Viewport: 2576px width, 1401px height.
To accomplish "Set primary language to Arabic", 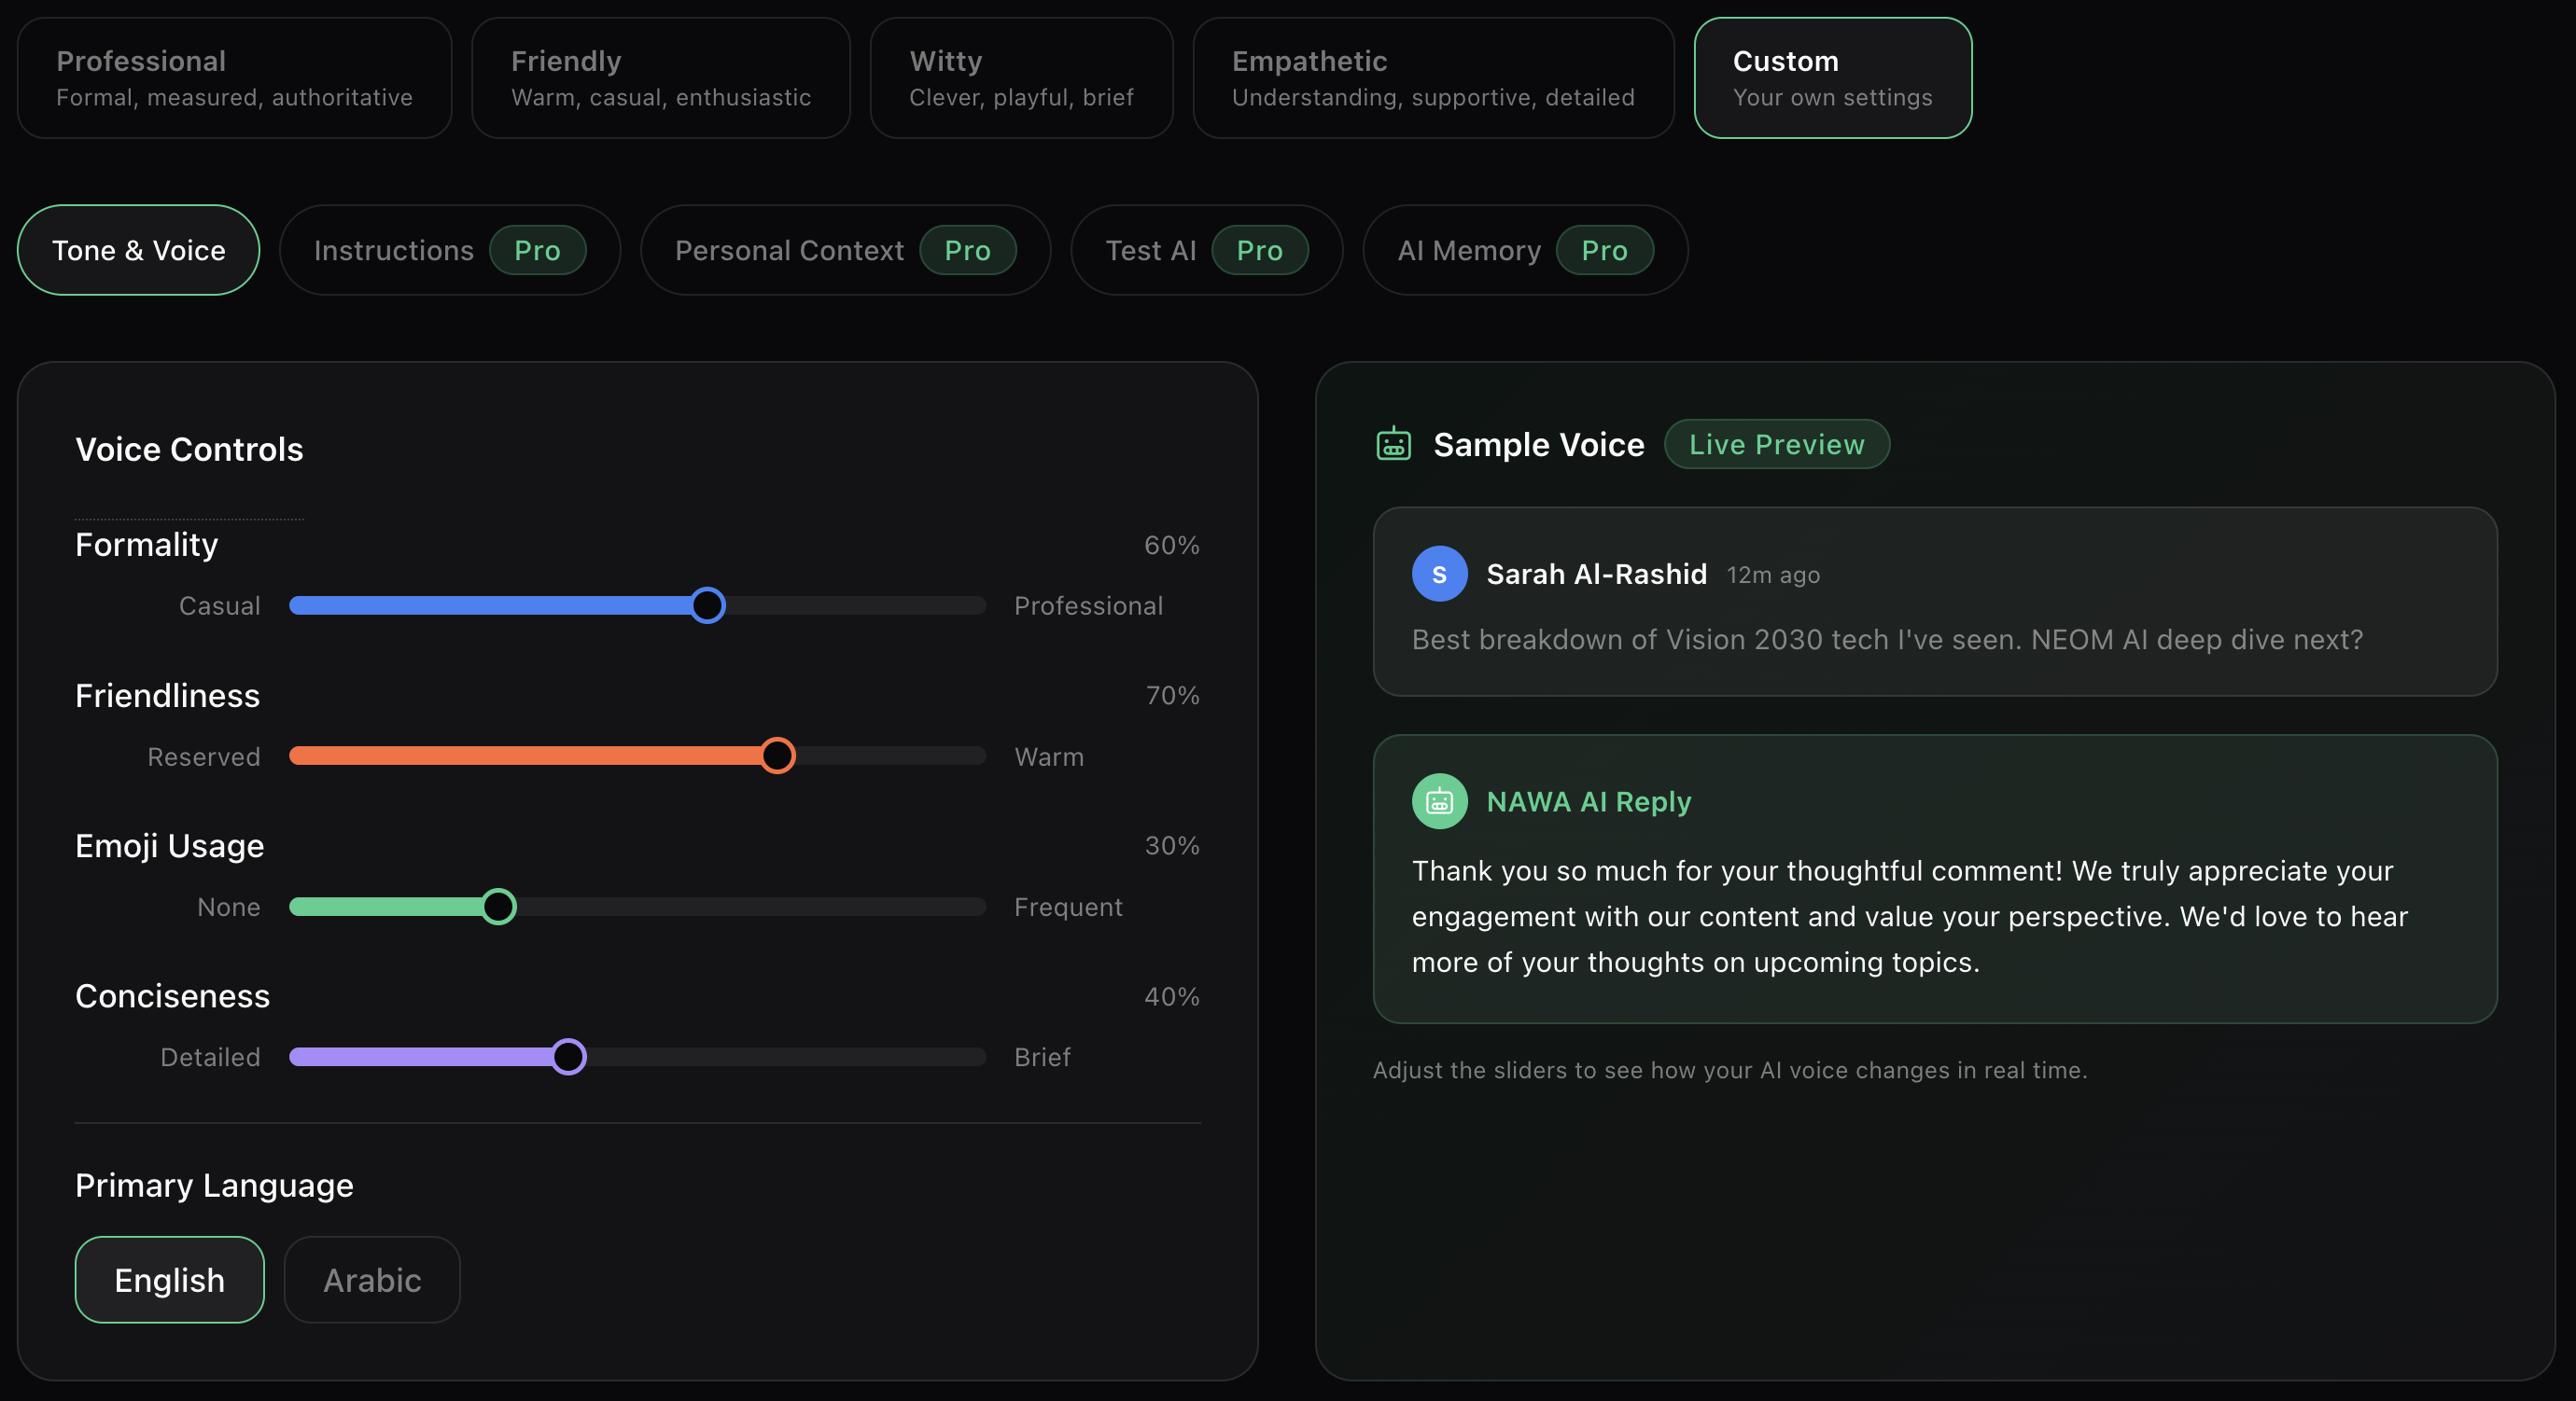I will (x=372, y=1280).
